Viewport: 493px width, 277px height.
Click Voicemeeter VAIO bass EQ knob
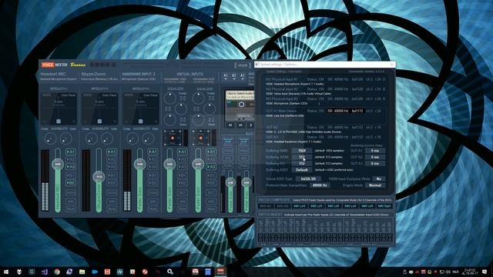pos(170,120)
